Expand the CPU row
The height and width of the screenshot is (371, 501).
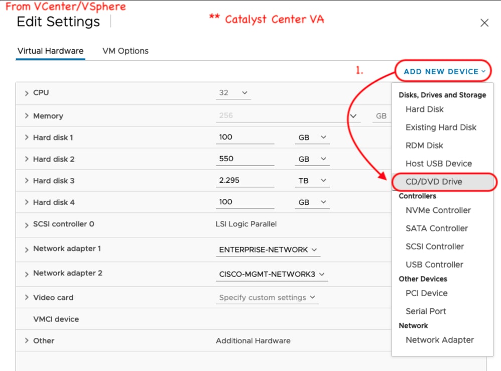click(27, 93)
